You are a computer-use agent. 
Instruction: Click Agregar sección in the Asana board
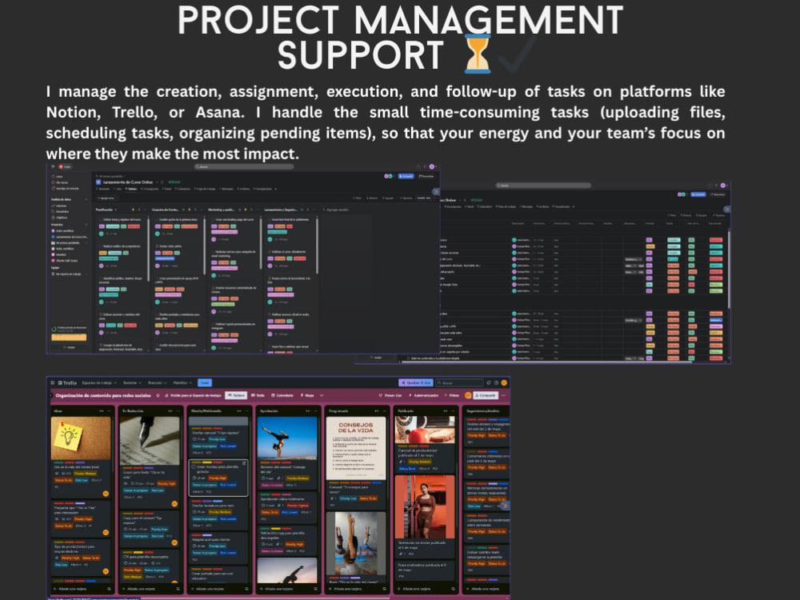tap(337, 210)
